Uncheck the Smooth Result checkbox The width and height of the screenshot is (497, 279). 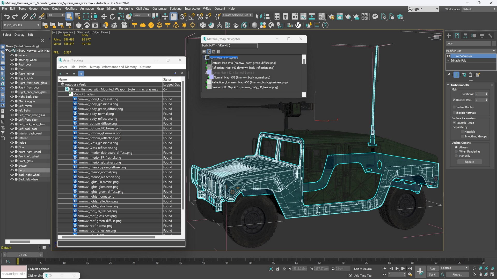point(454,123)
